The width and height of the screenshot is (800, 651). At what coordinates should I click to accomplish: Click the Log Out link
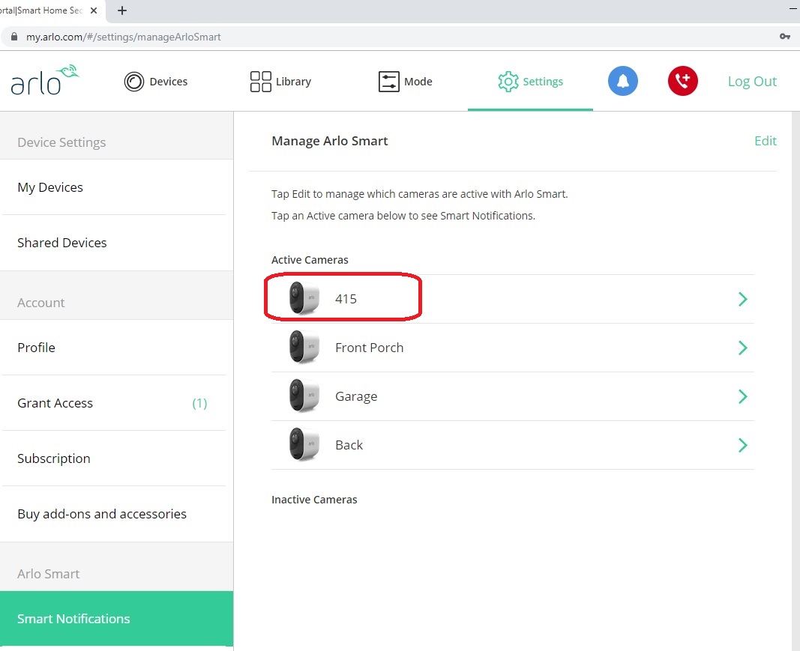pos(752,81)
